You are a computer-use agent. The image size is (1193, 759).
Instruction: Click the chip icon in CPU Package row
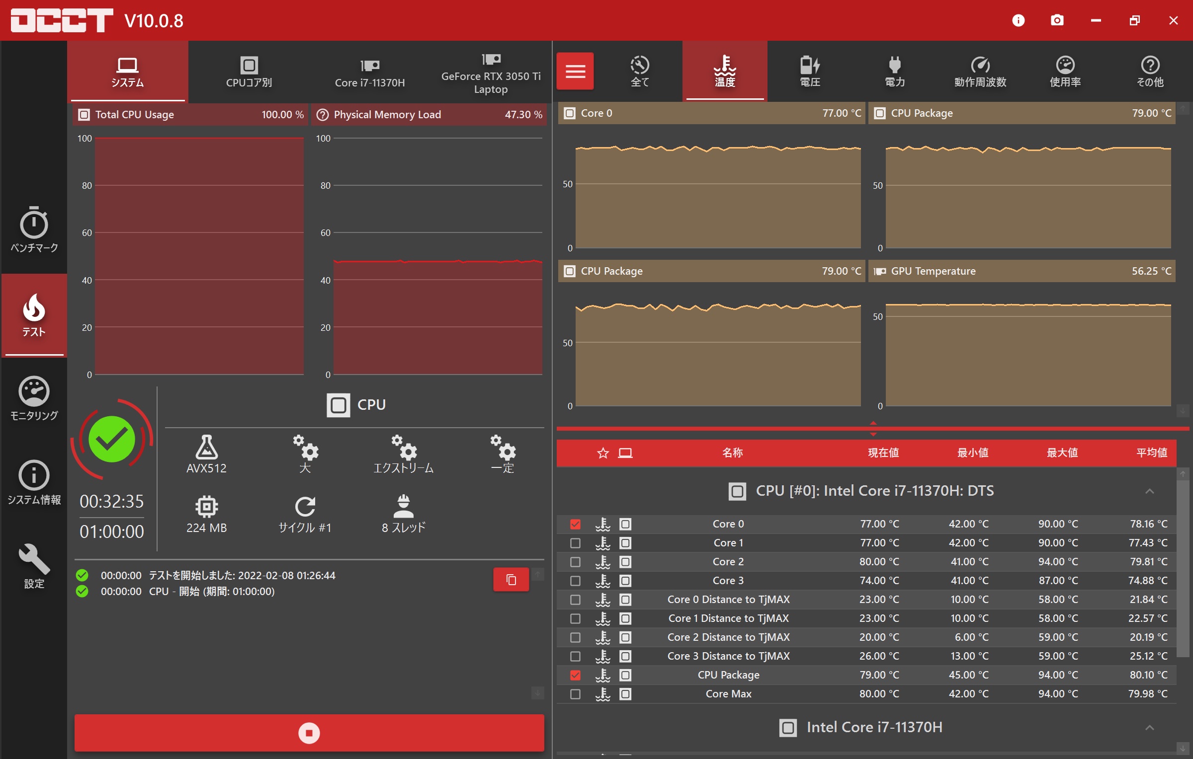click(x=625, y=675)
